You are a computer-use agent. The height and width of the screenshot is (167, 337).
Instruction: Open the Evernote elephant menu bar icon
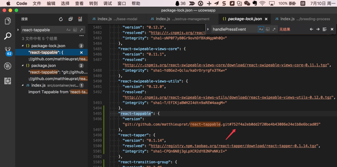click(255, 3)
